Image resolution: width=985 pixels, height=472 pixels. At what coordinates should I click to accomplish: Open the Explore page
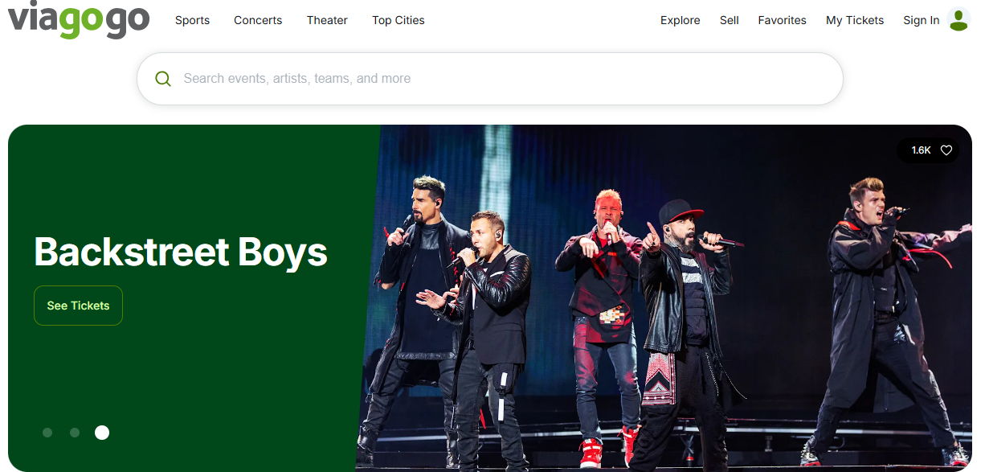click(681, 20)
